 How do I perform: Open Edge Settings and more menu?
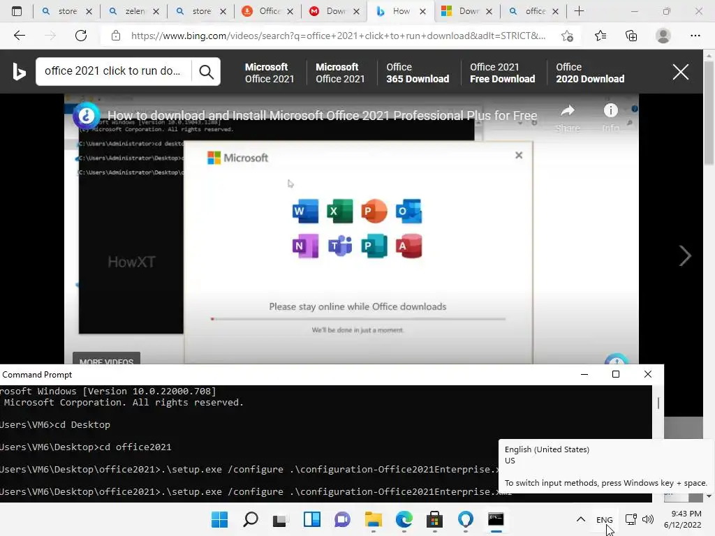pyautogui.click(x=695, y=36)
